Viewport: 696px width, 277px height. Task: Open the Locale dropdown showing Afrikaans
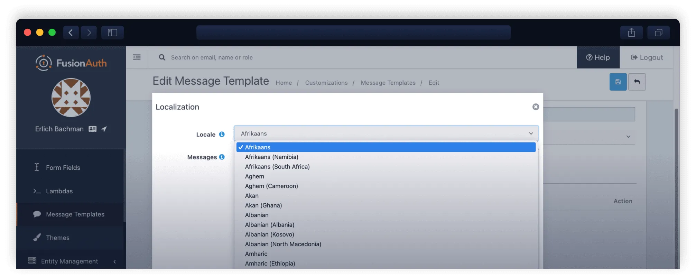[386, 133]
